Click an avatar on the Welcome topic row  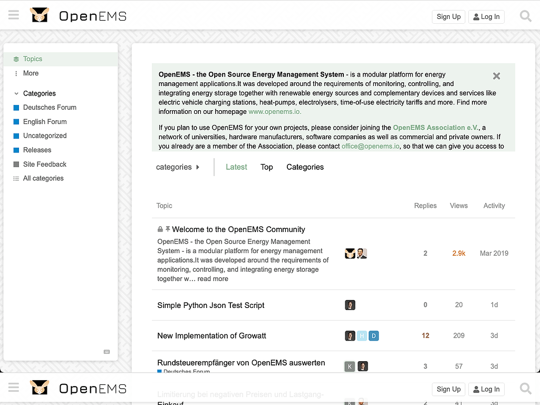[x=350, y=253]
